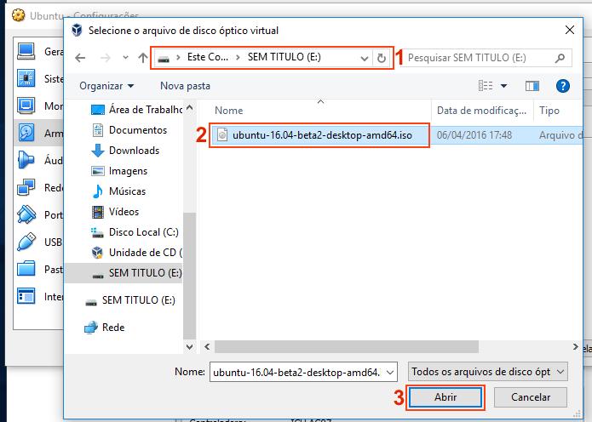Open the Organizar menu
The height and width of the screenshot is (422, 592).
coord(106,86)
